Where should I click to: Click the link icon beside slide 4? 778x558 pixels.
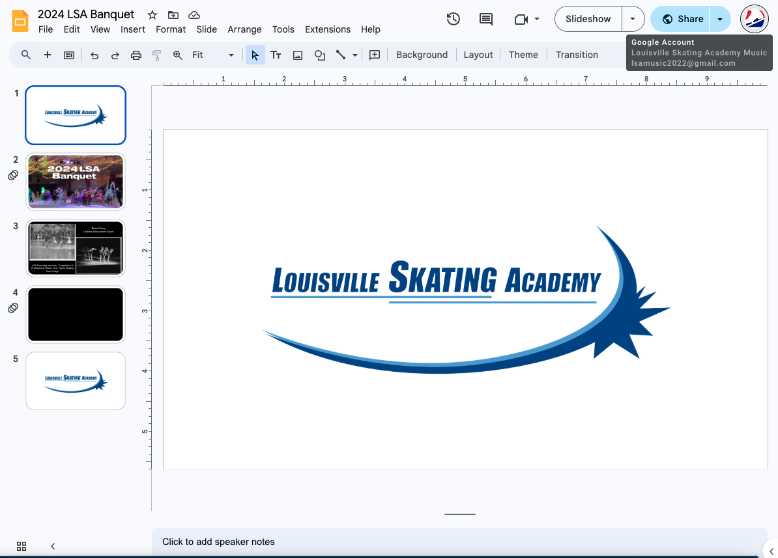13,308
